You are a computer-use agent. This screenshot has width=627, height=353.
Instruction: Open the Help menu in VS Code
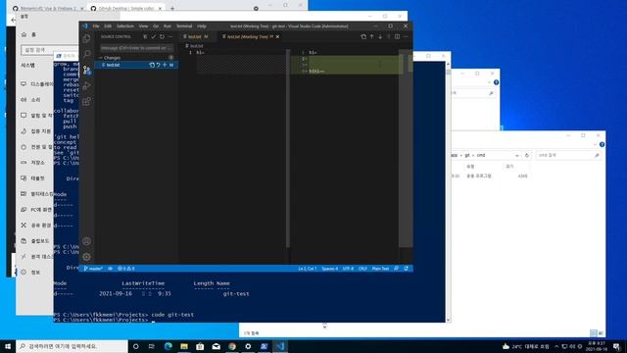click(x=202, y=26)
